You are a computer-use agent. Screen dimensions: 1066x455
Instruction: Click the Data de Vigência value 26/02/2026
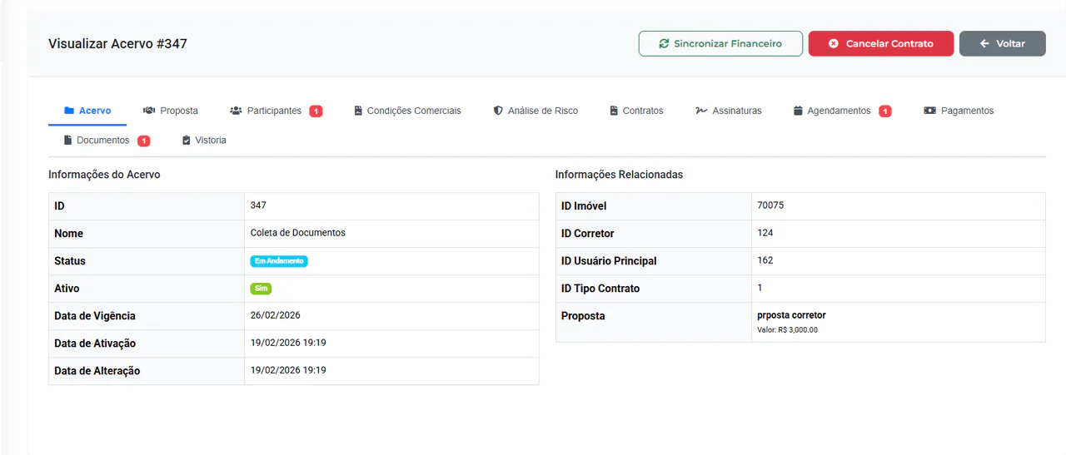point(276,315)
